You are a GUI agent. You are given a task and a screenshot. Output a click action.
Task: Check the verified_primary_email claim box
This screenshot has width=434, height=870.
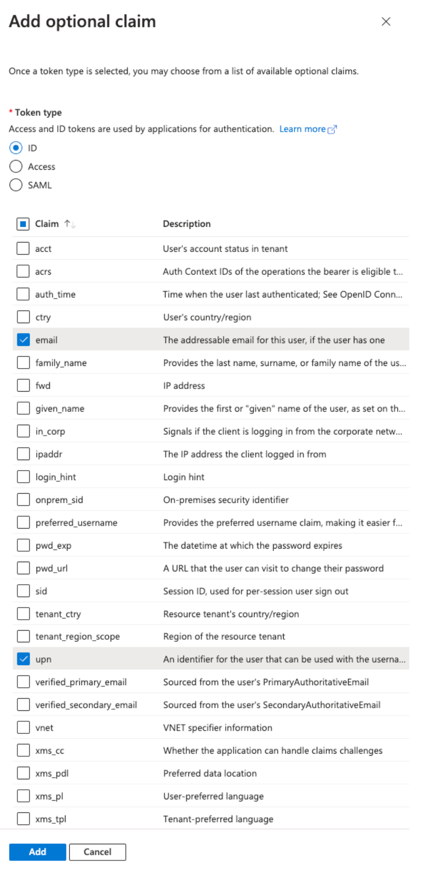click(x=24, y=682)
